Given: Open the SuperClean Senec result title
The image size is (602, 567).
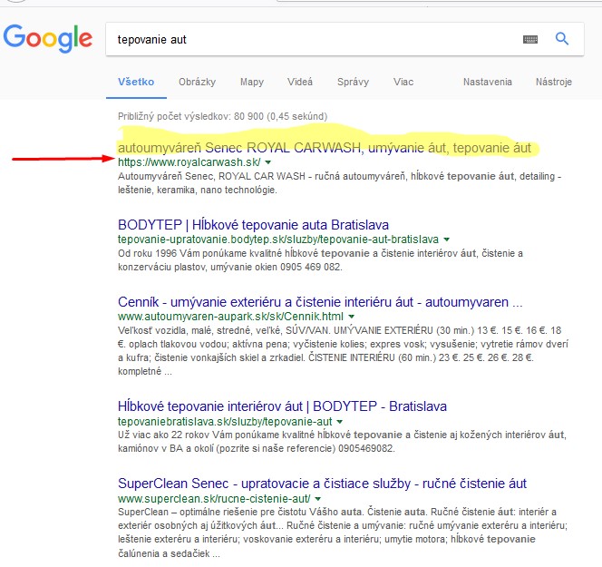Looking at the screenshot, I should click(x=322, y=484).
